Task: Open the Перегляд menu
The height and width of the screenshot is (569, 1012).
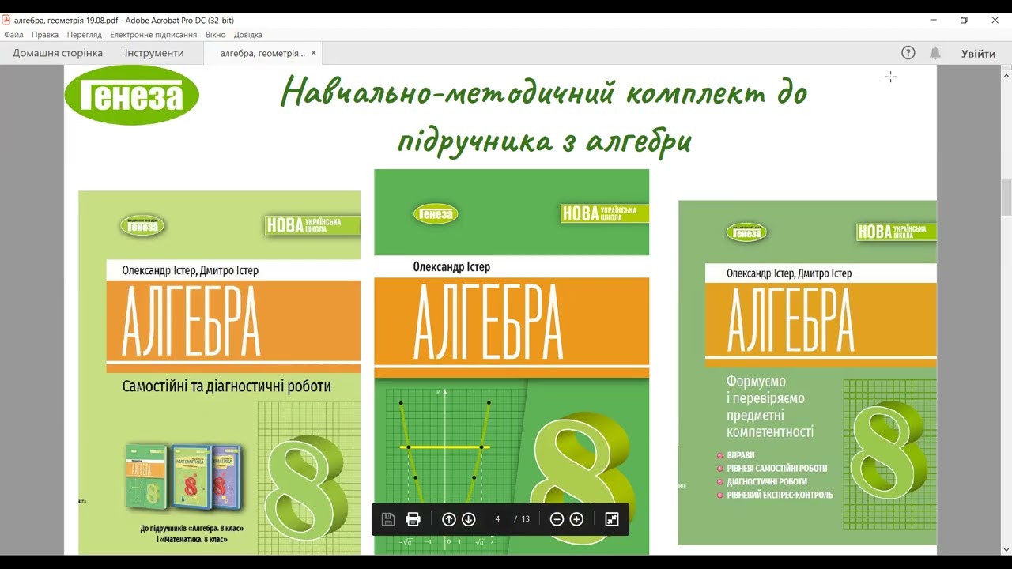Action: click(x=85, y=35)
